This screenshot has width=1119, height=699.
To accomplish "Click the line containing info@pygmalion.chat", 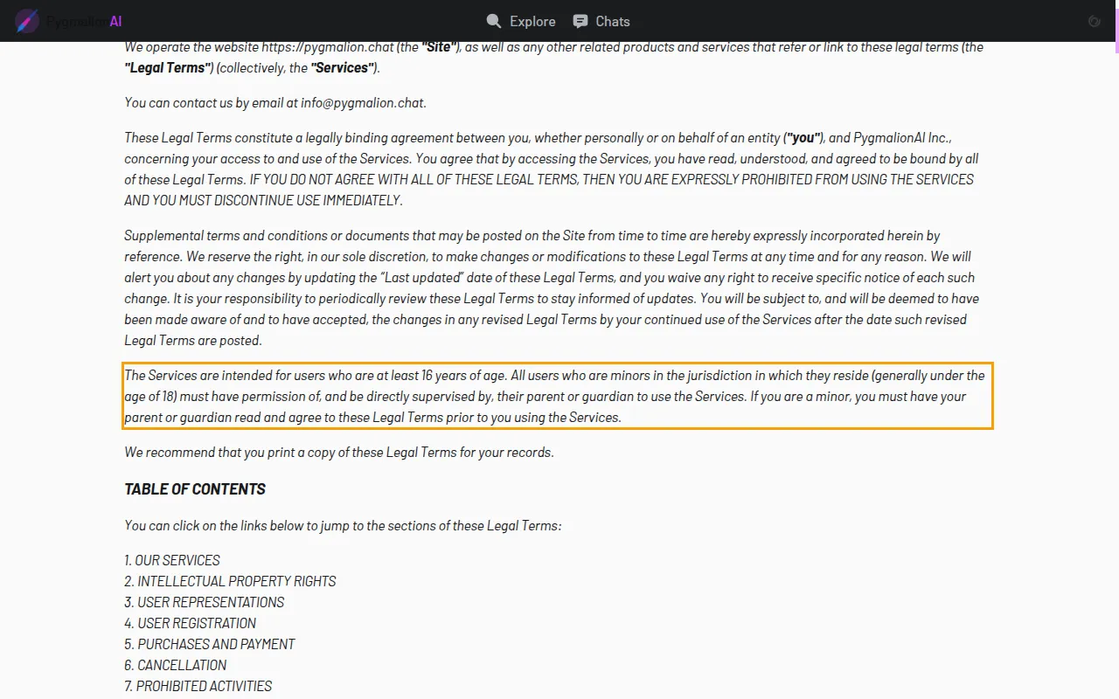I will 275,103.
